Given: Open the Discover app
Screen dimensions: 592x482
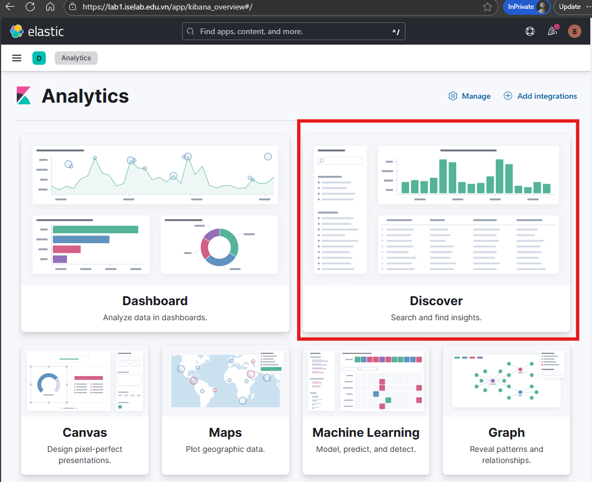Looking at the screenshot, I should (436, 301).
